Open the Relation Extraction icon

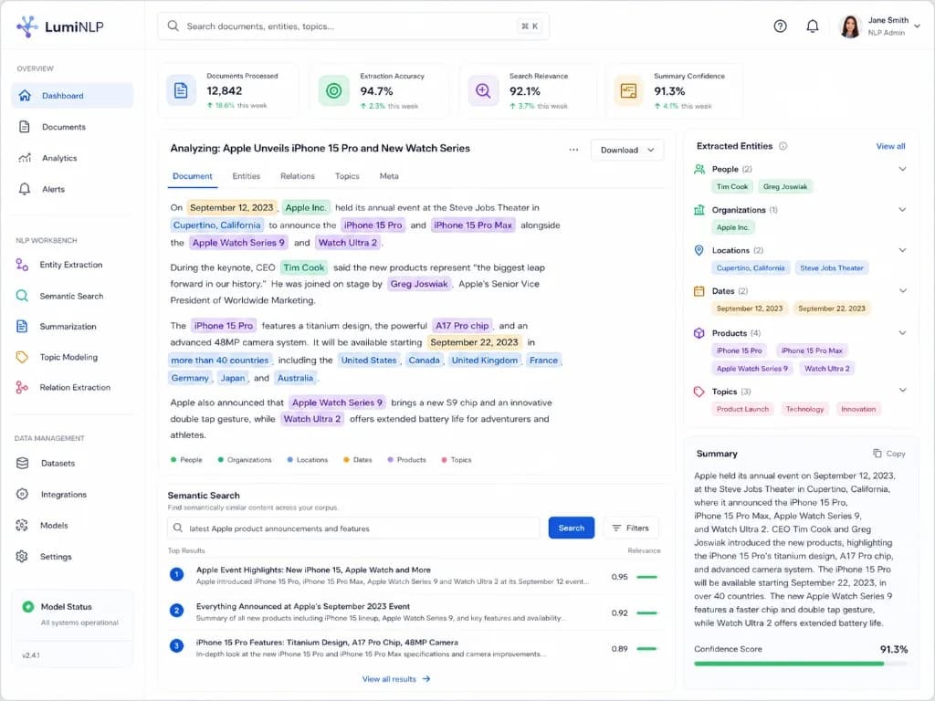coord(22,387)
